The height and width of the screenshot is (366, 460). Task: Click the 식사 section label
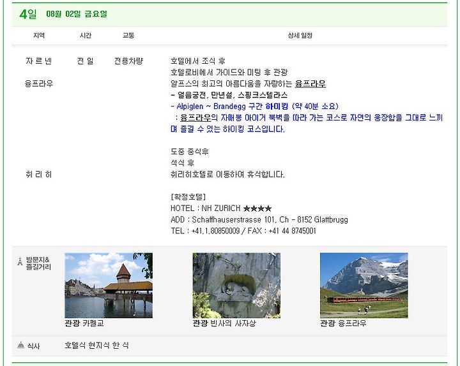click(33, 346)
